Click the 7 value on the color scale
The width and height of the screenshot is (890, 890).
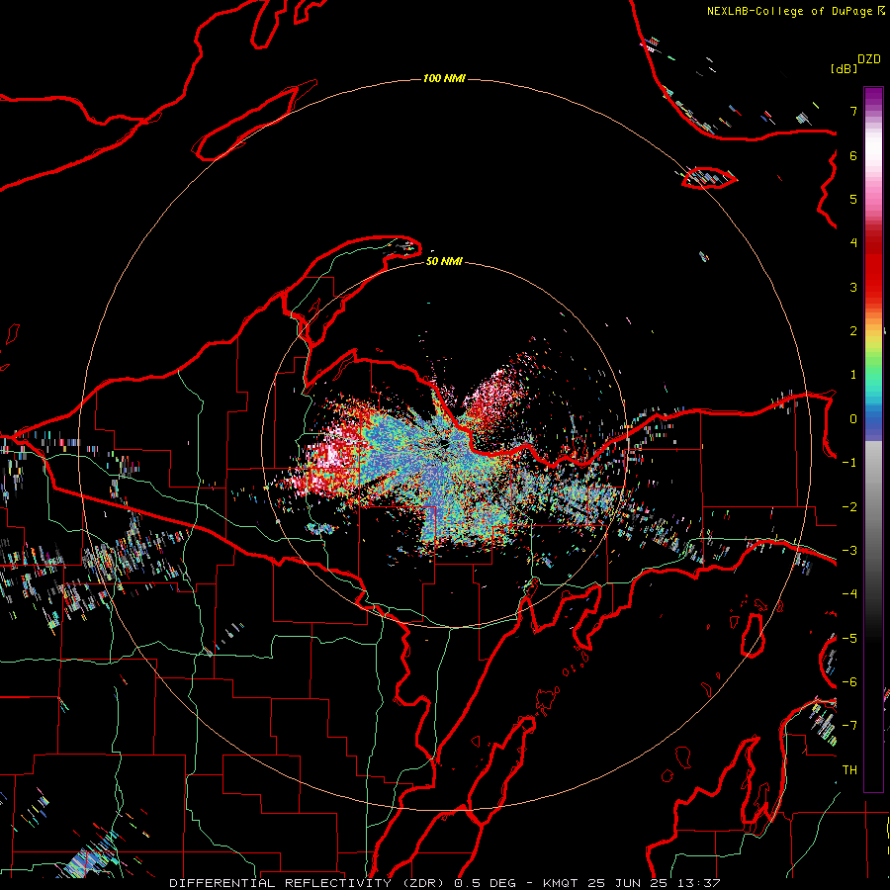coord(853,111)
